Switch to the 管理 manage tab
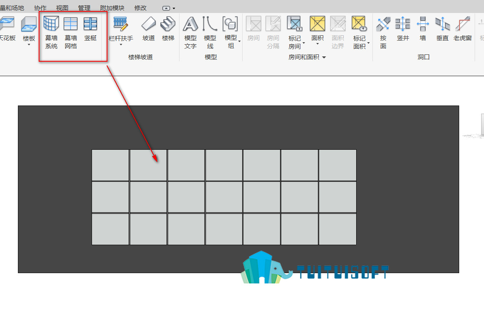 click(x=84, y=8)
